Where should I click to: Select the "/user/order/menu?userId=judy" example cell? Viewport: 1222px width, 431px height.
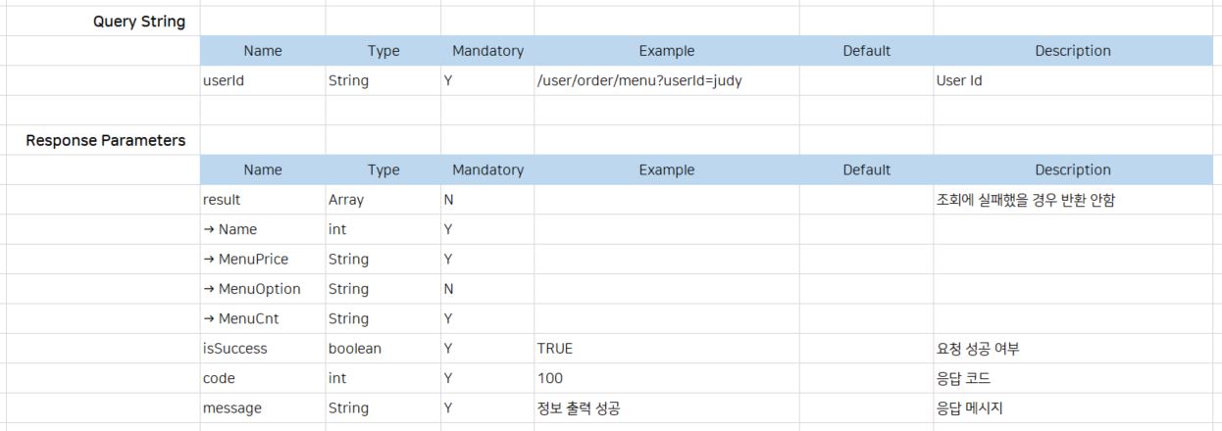point(638,81)
